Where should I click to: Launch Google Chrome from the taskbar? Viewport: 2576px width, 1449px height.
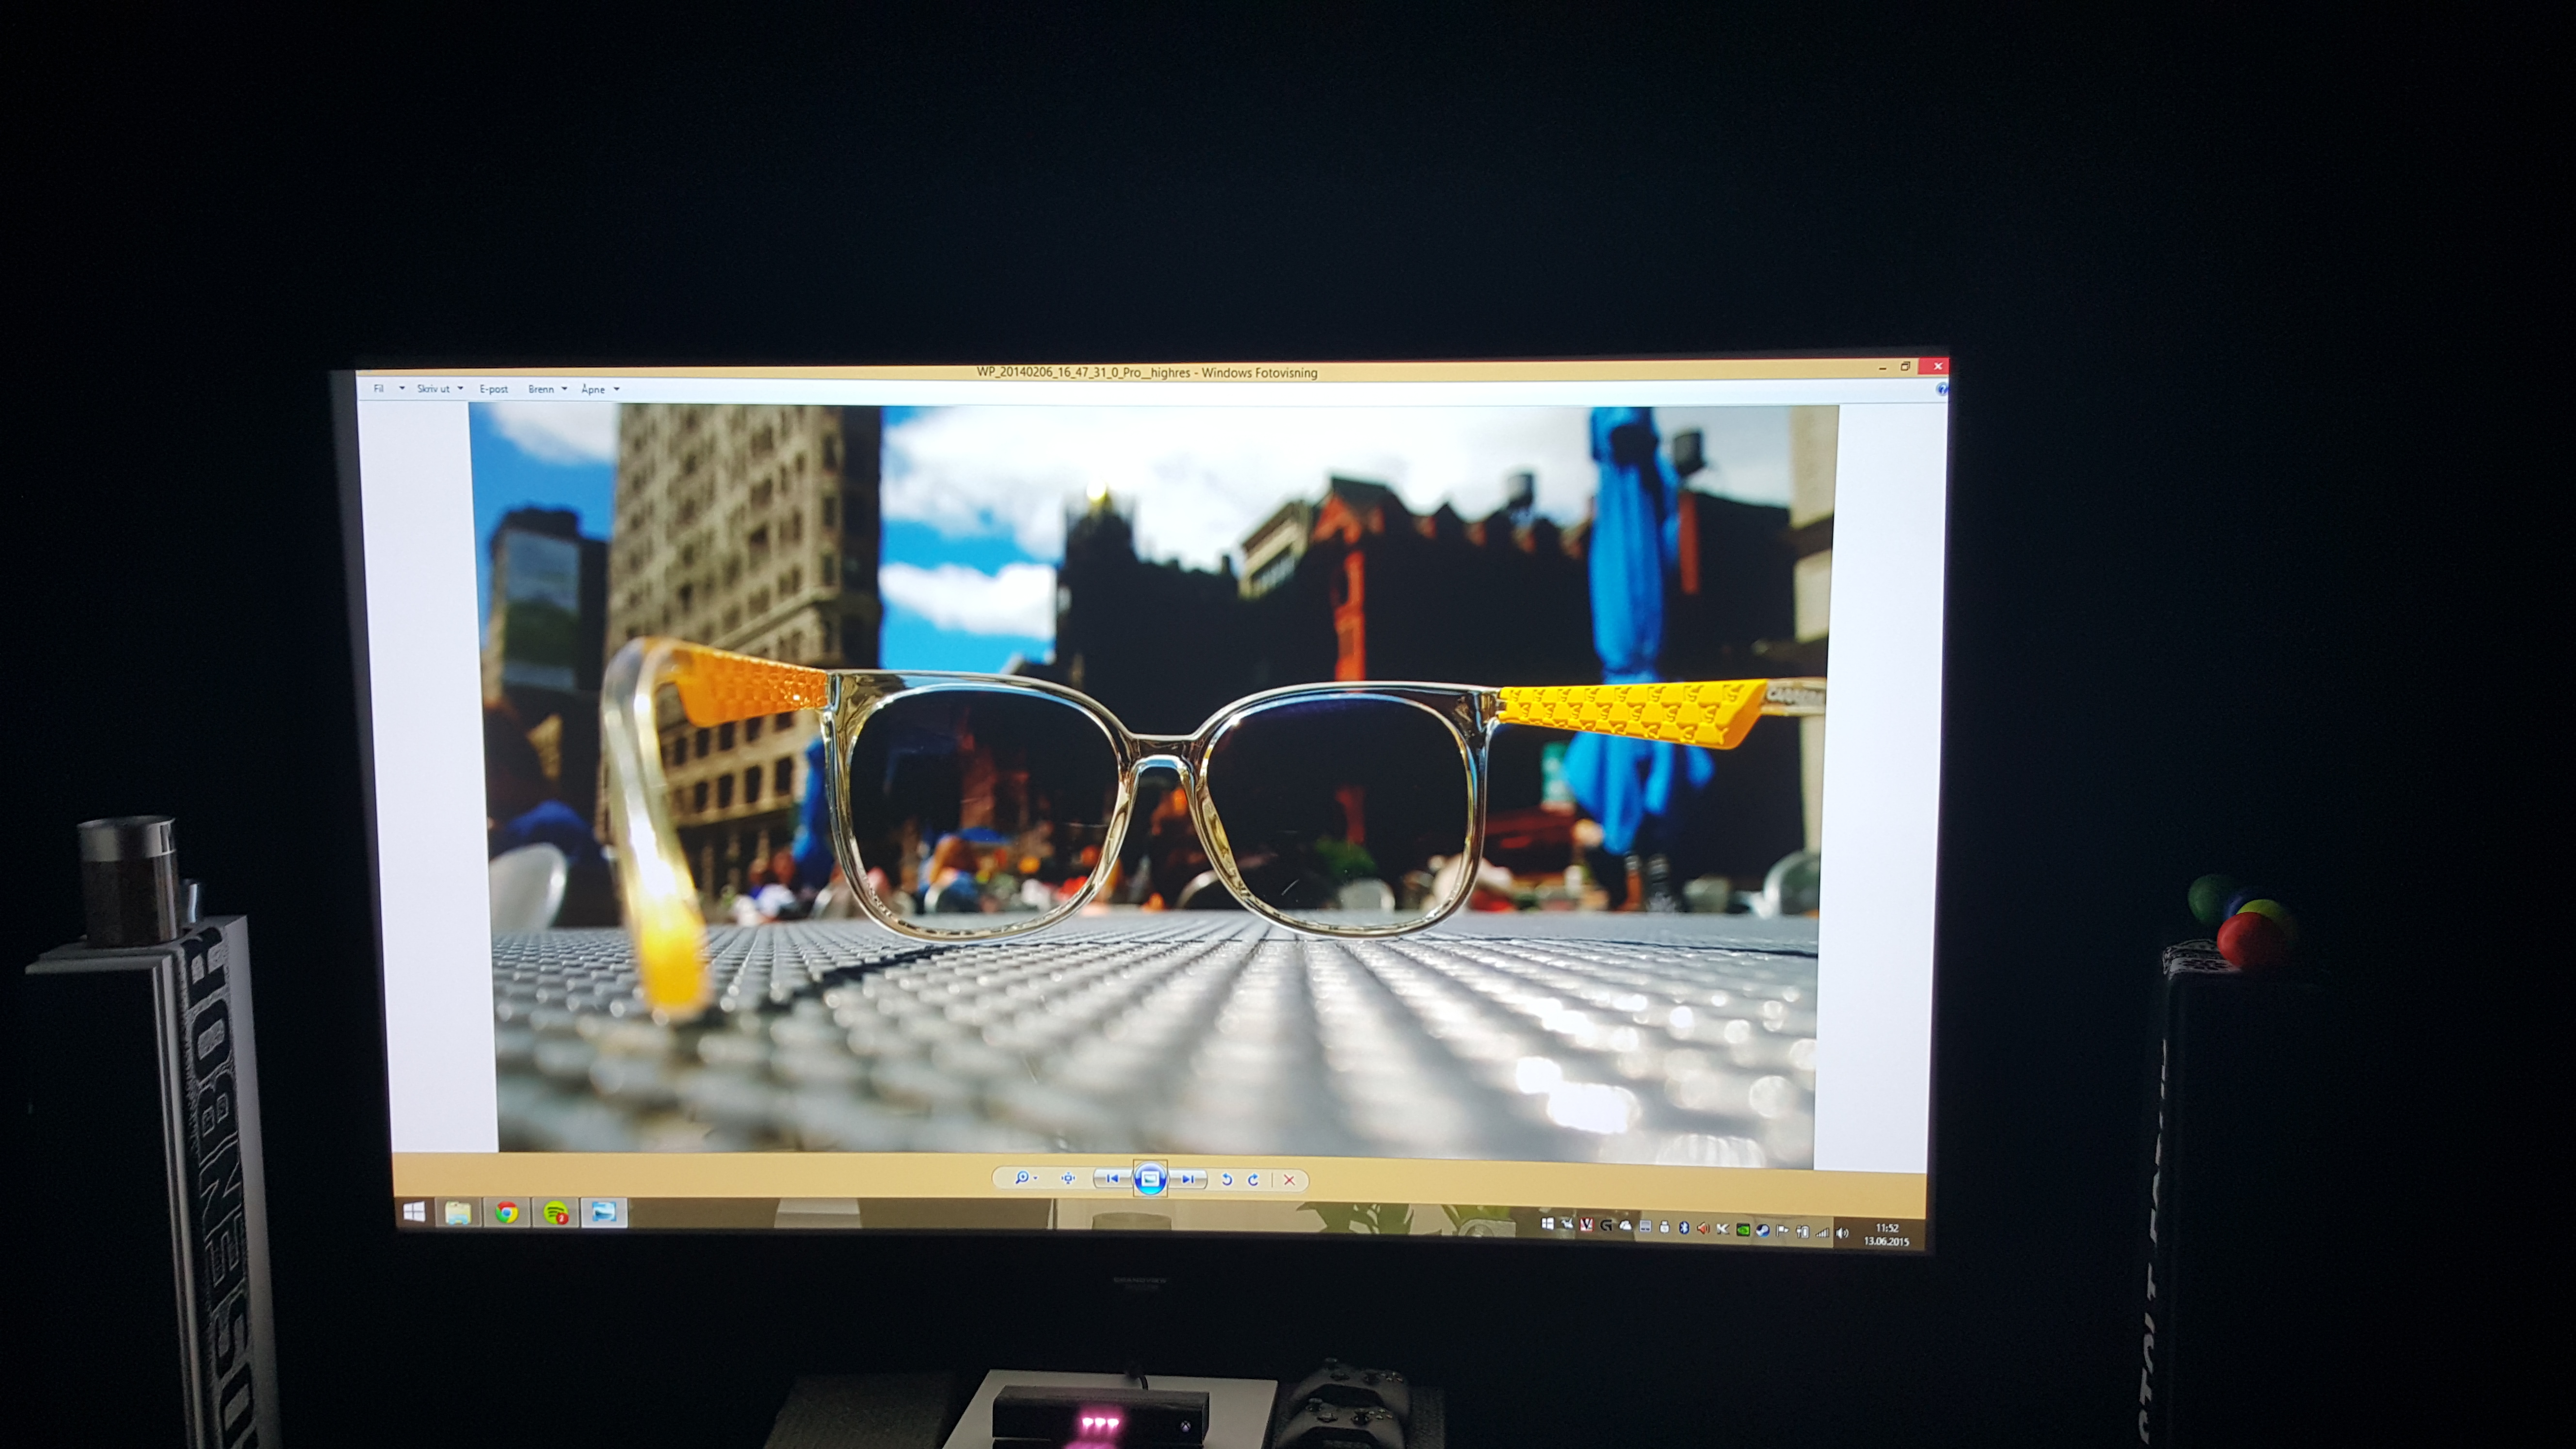507,1213
